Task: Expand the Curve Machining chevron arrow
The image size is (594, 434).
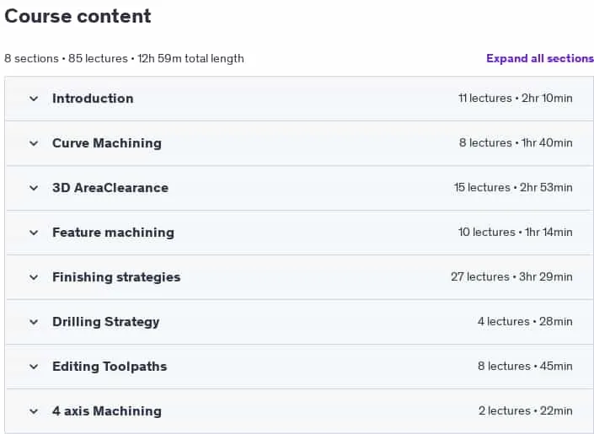Action: 34,143
